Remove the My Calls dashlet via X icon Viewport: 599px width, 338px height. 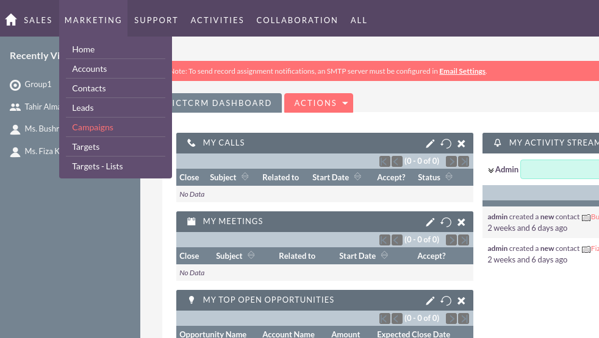[462, 144]
